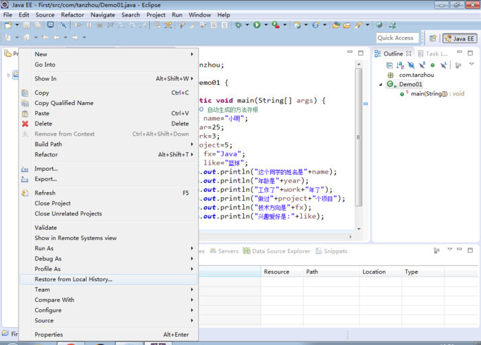The image size is (481, 345).
Task: Toggle Hide Fields in Outline
Action: (x=411, y=65)
